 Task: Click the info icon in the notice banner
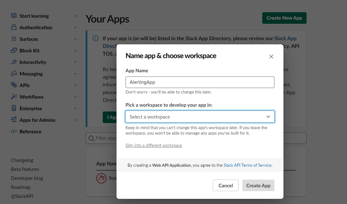click(x=96, y=38)
